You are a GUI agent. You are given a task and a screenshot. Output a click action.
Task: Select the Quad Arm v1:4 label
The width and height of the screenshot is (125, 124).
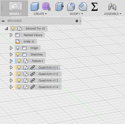point(48,87)
